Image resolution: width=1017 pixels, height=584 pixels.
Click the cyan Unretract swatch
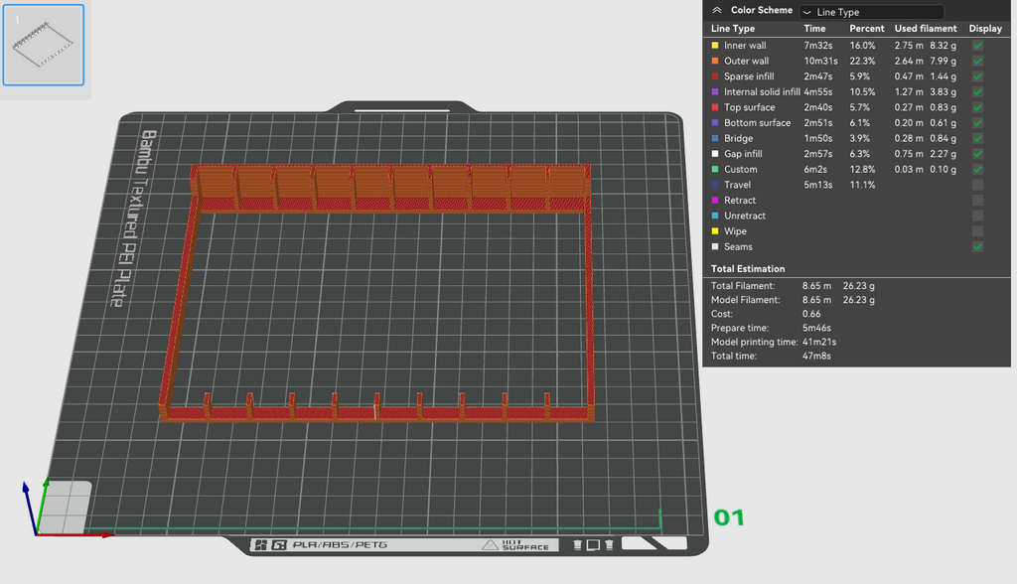tap(715, 216)
